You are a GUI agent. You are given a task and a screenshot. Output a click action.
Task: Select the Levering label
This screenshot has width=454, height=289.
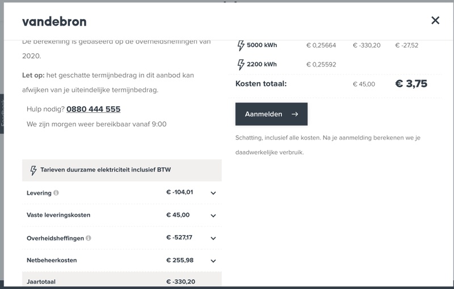[x=39, y=193]
